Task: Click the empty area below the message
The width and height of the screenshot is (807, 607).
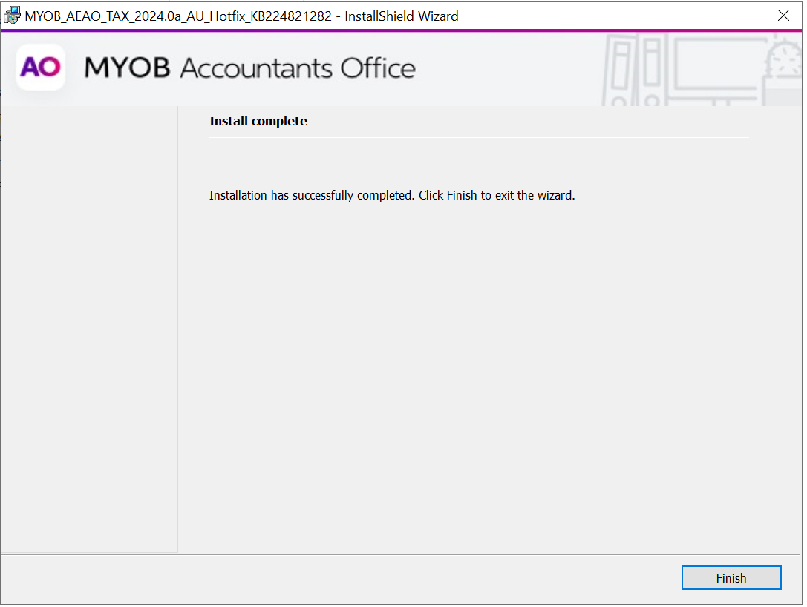Action: (478, 371)
